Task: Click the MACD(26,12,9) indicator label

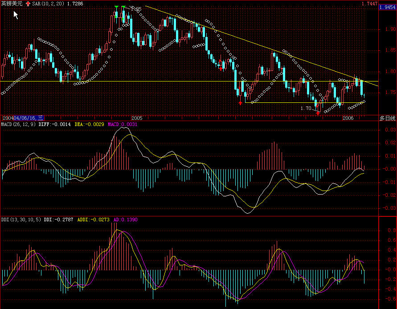Action: (x=18, y=124)
